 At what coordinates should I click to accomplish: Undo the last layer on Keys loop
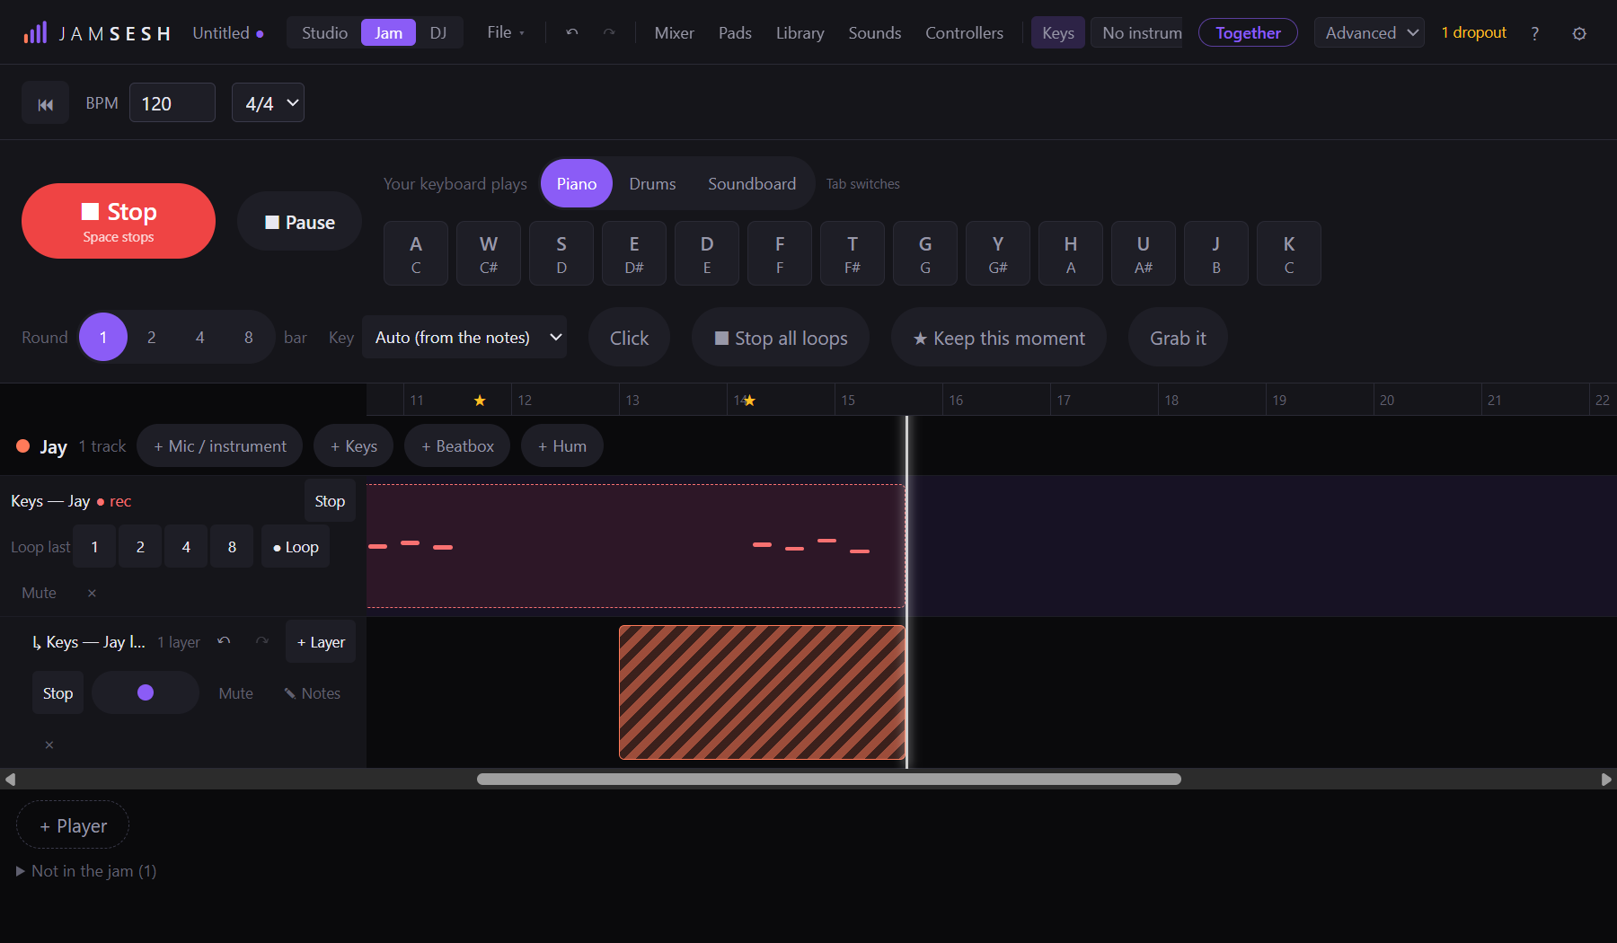click(x=224, y=641)
